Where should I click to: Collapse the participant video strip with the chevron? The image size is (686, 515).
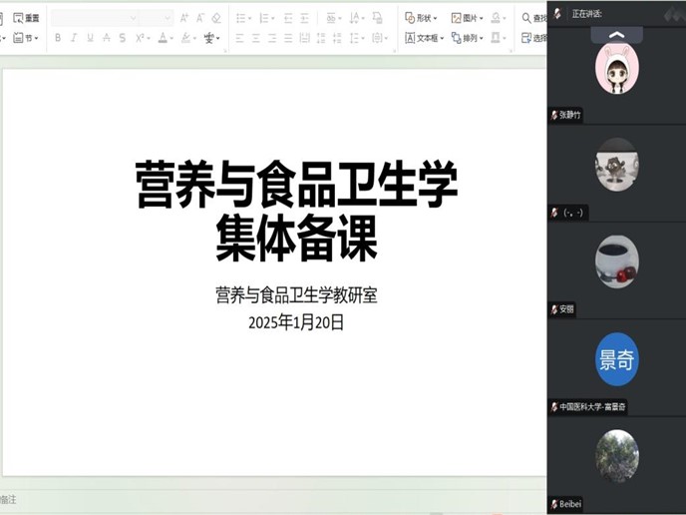pyautogui.click(x=616, y=34)
